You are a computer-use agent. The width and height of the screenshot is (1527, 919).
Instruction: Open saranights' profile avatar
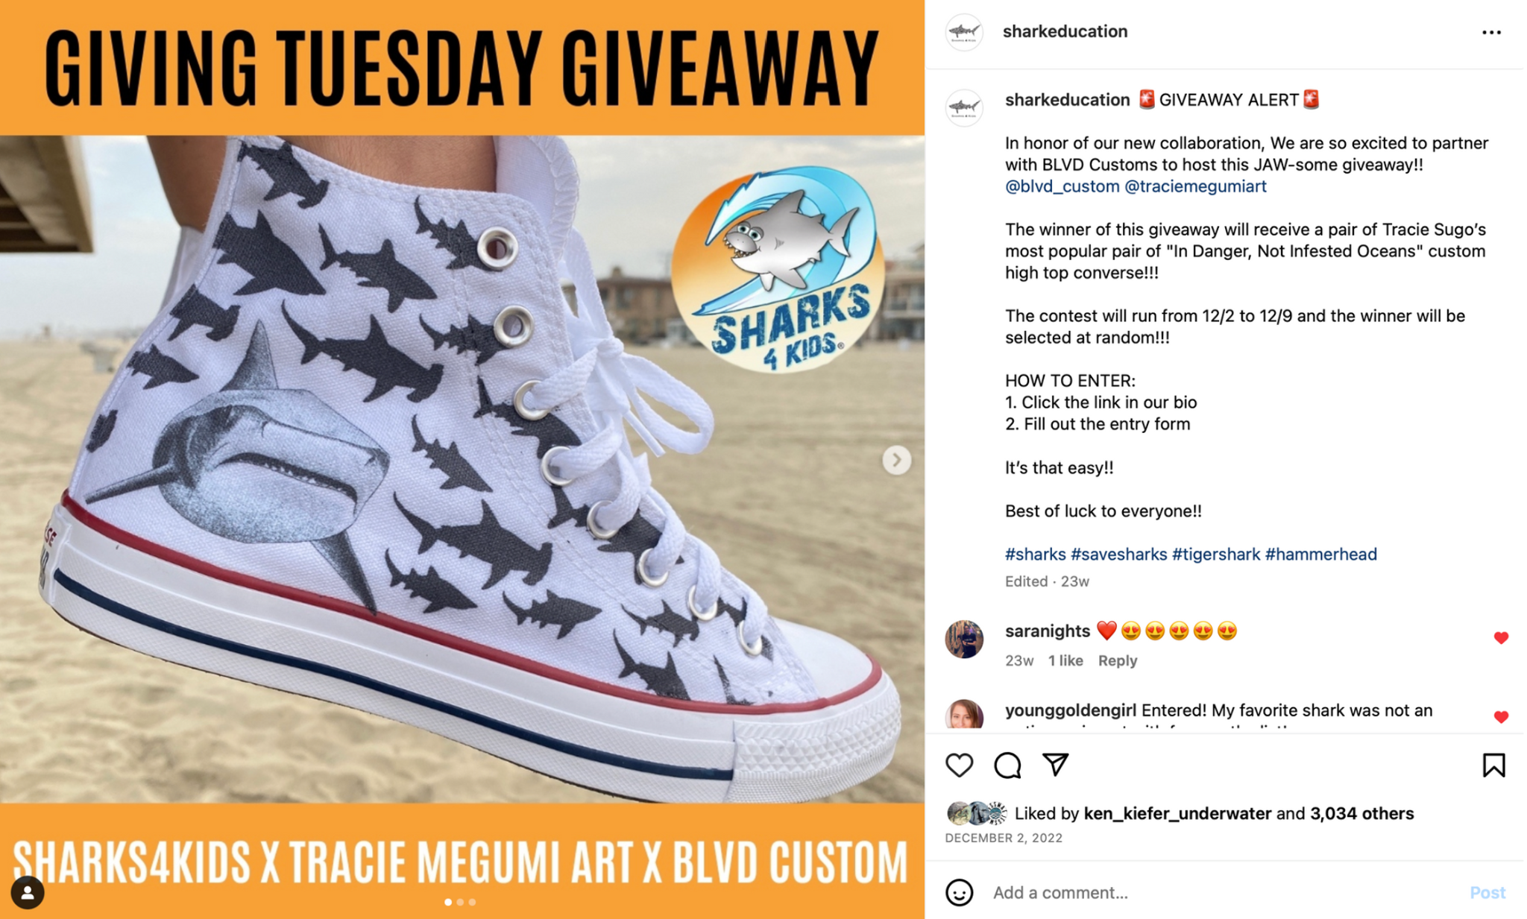pos(964,639)
